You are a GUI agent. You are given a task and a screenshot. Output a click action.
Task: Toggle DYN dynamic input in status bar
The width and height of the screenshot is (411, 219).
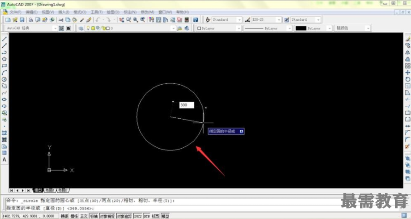point(147,216)
